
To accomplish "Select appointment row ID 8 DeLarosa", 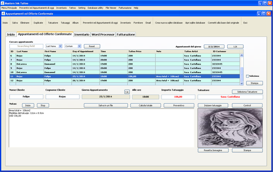I will click(x=125, y=64).
